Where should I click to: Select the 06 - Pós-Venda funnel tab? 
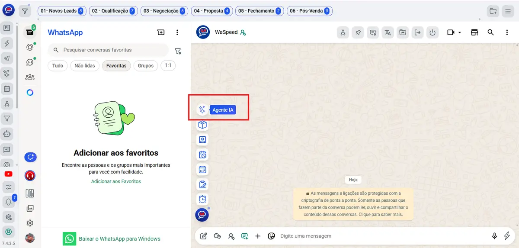coord(309,11)
